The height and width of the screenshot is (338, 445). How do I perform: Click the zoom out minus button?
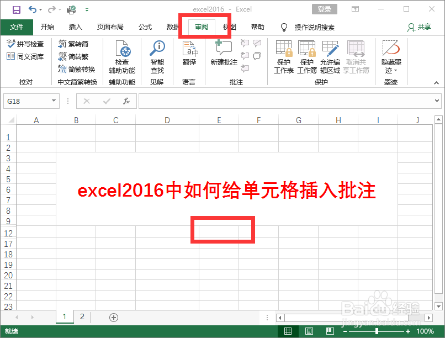point(345,331)
